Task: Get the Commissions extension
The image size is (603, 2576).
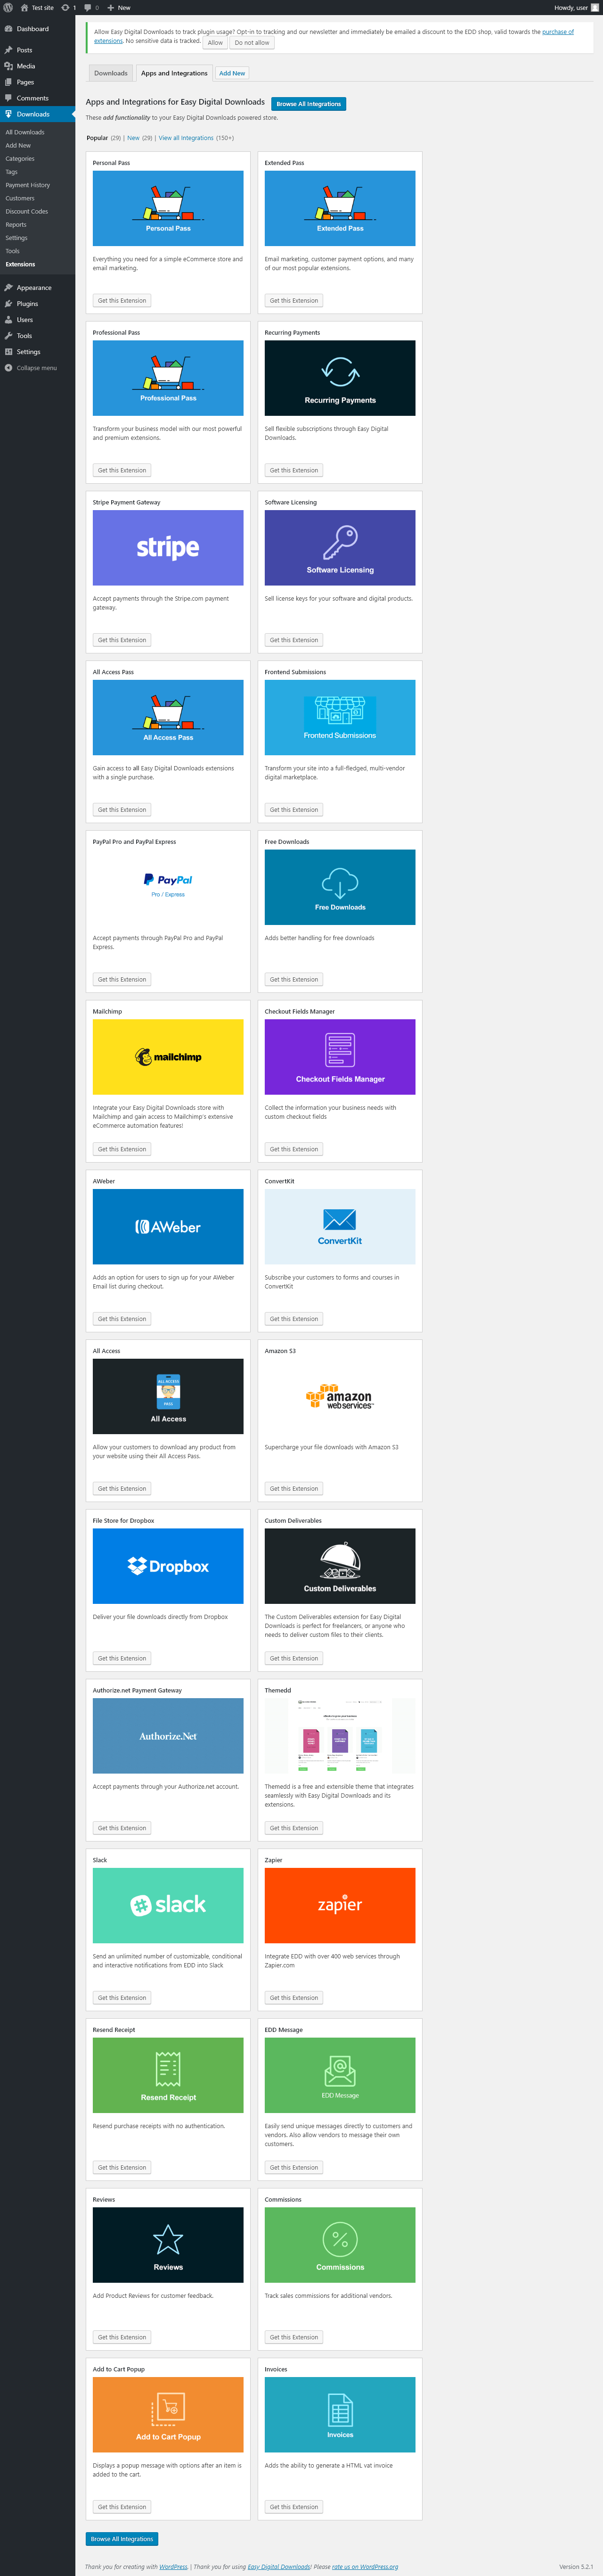Action: pos(294,2337)
